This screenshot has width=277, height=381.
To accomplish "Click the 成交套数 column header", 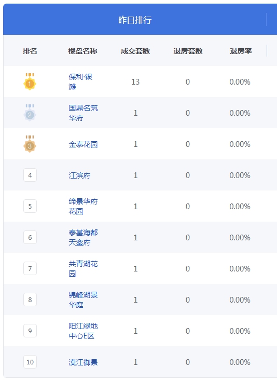I will [x=135, y=51].
